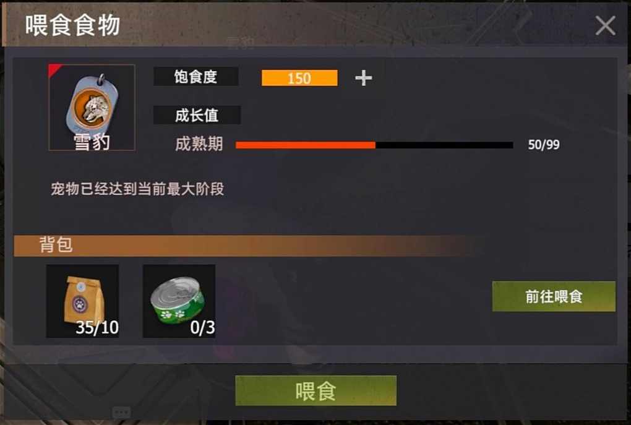The image size is (631, 425).
Task: Click the 成熟期 stage label
Action: [199, 144]
